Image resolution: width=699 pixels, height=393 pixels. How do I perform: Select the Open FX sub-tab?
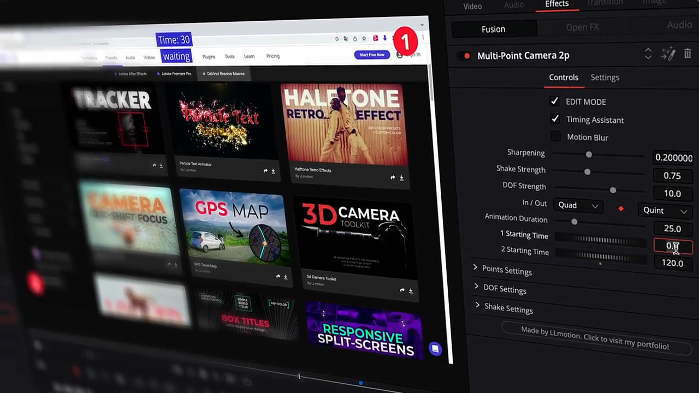coord(582,27)
